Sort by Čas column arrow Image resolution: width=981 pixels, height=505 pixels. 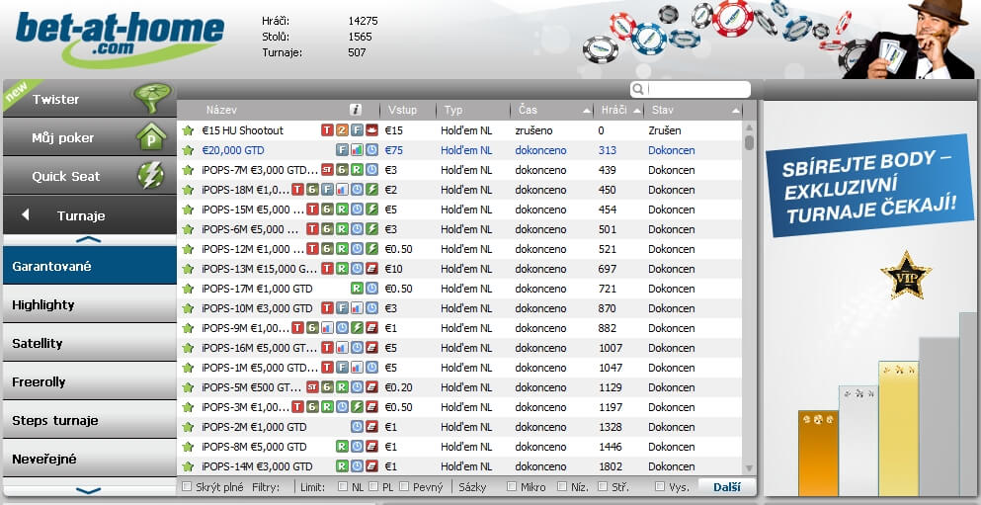(586, 111)
